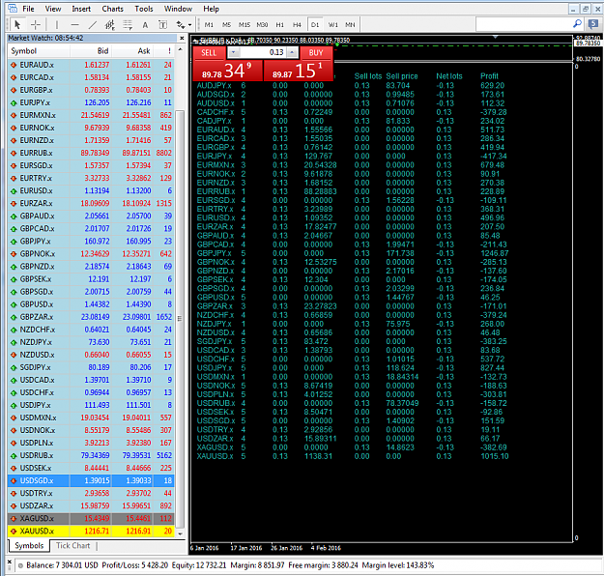
Task: Click the 0.13 volume input field
Action: pyautogui.click(x=263, y=52)
